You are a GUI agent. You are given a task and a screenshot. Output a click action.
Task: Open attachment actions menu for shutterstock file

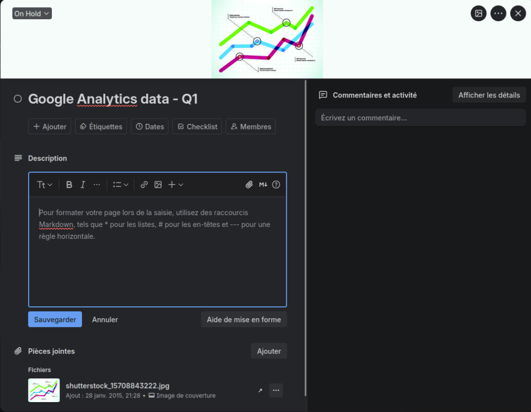coord(276,390)
